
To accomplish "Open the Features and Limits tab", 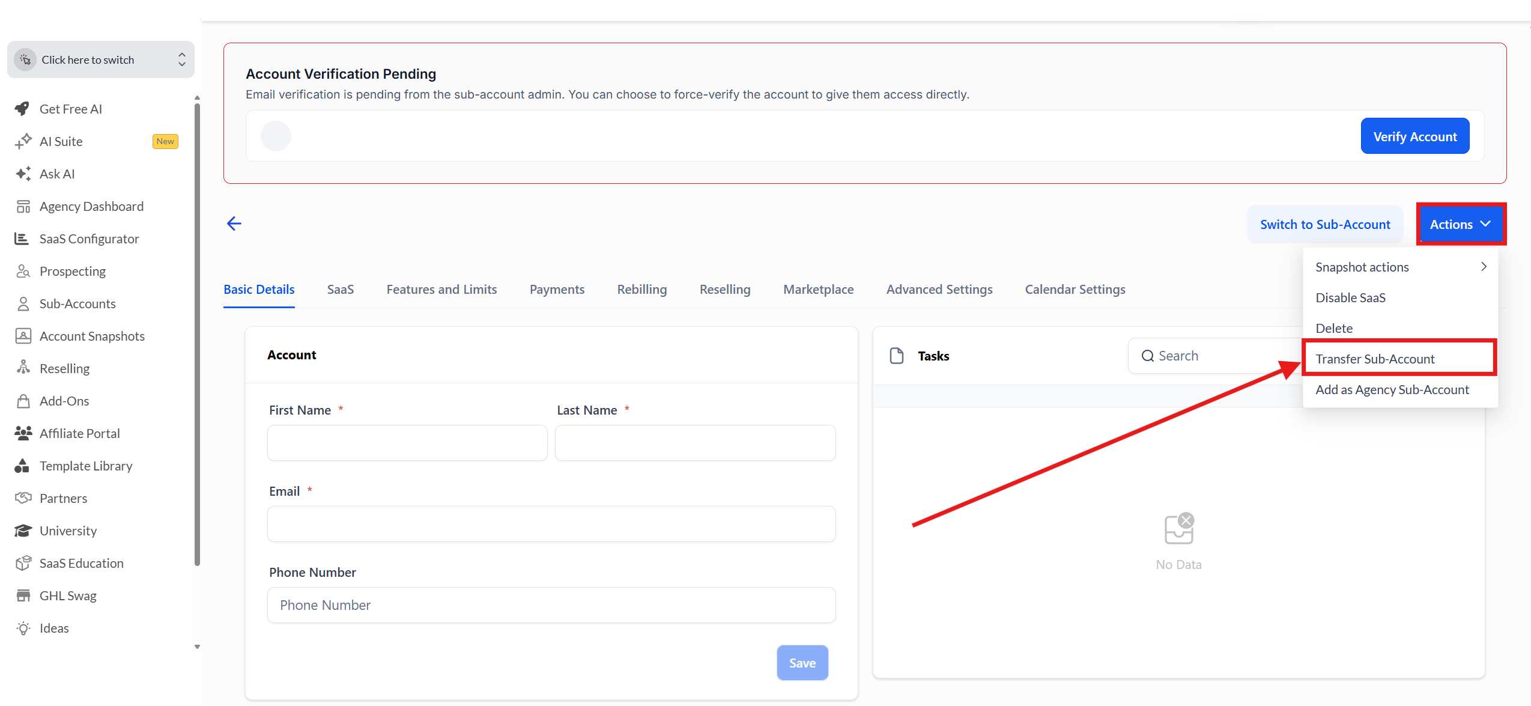I will (441, 289).
